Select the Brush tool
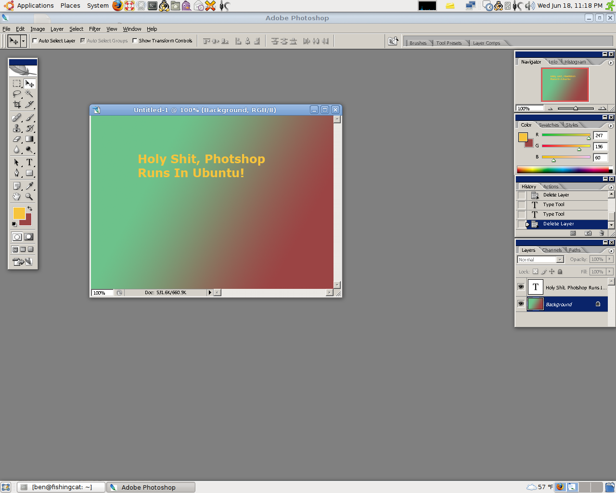 coord(29,117)
